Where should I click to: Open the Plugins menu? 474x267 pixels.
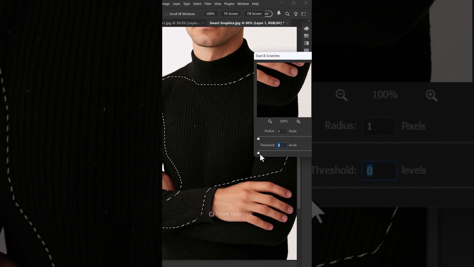(x=229, y=4)
